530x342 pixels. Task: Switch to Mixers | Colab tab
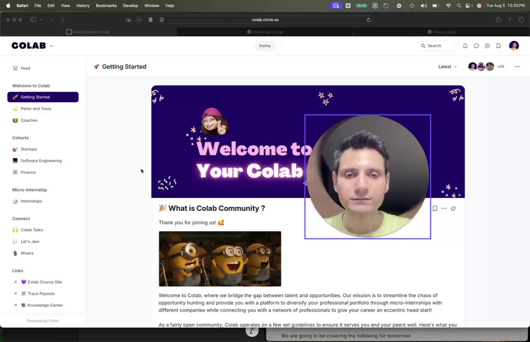pos(442,32)
